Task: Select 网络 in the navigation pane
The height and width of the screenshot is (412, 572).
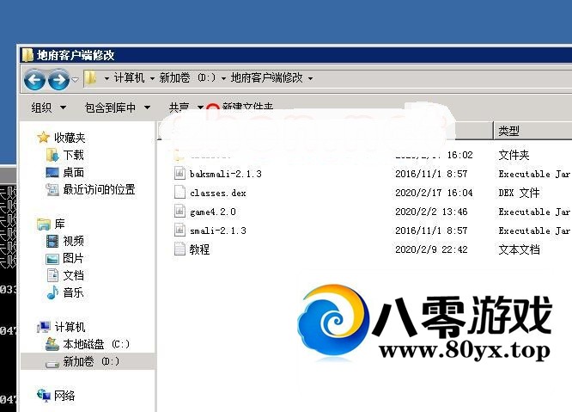Action: 64,395
